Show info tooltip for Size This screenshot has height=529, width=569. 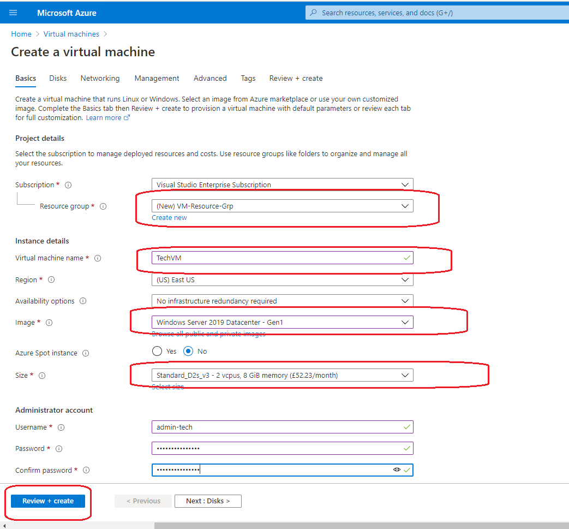(42, 376)
